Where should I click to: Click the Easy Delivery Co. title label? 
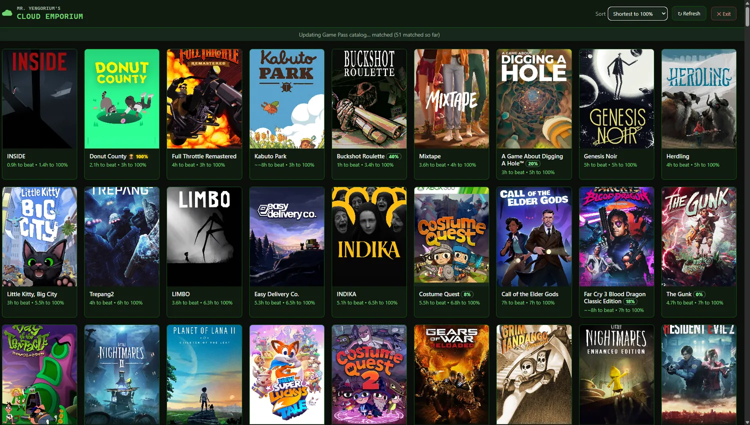(276, 294)
